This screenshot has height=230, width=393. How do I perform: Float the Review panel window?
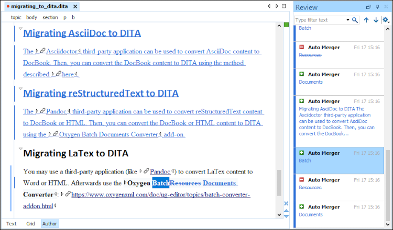coord(368,7)
